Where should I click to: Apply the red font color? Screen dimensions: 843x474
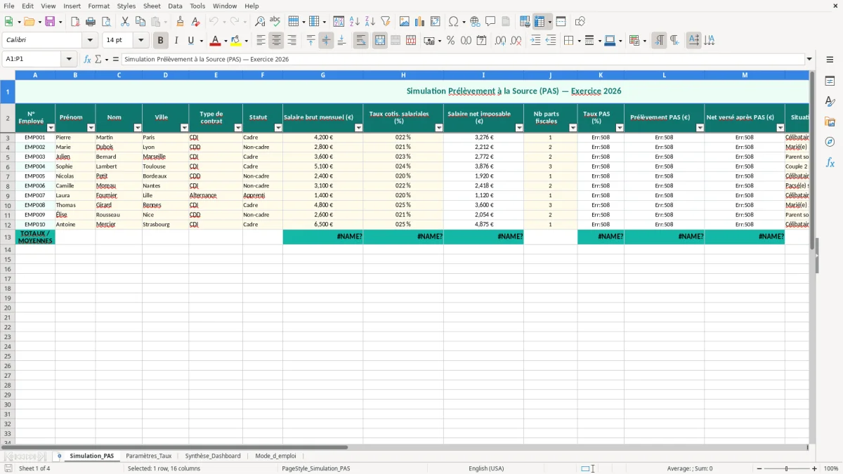click(215, 41)
